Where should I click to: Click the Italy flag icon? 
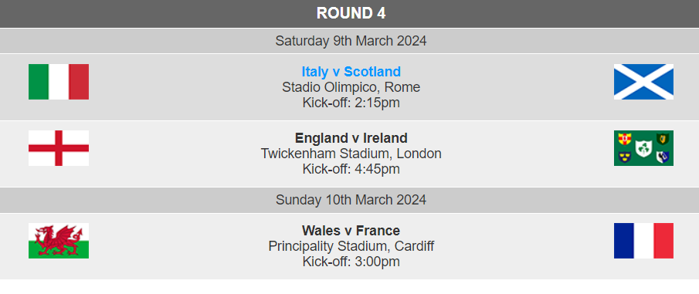click(x=59, y=82)
